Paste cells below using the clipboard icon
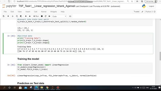 click(21, 16)
